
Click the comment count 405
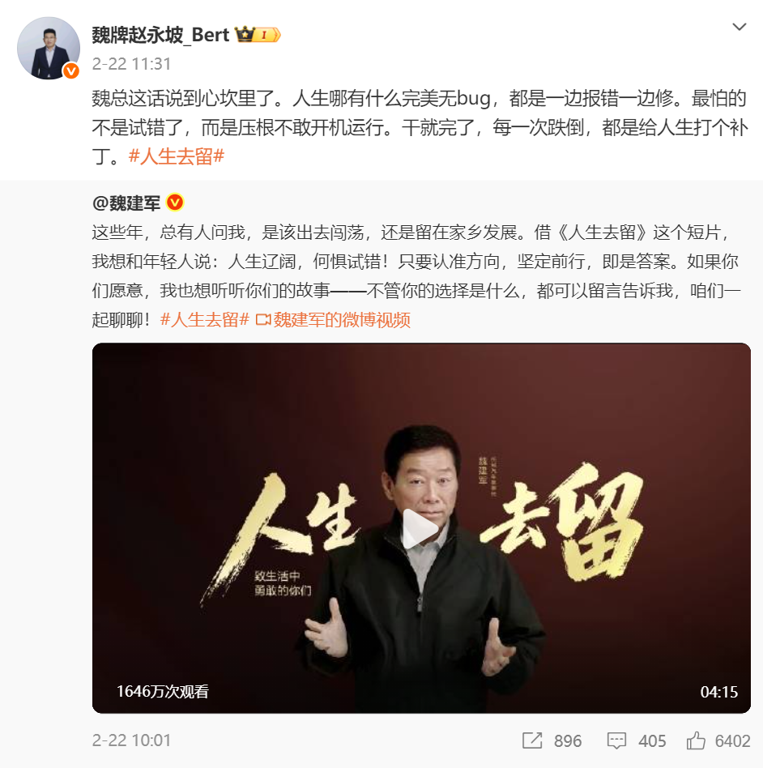(x=652, y=741)
